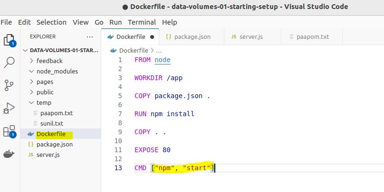Open the Terminal menu
Viewport: 384px width, 192px height.
(142, 22)
